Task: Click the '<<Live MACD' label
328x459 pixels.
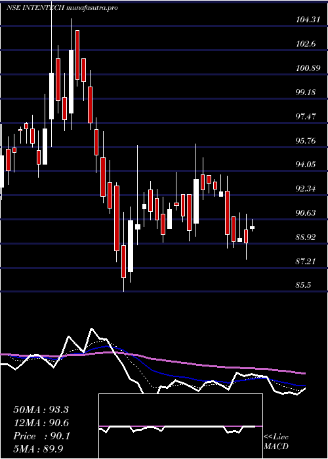Action: click(x=276, y=442)
